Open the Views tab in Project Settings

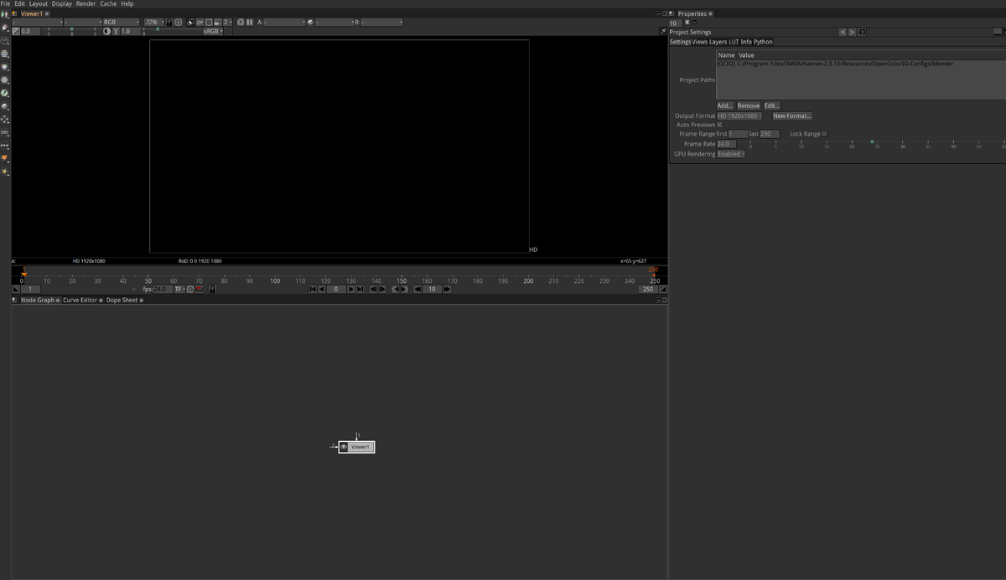[x=700, y=42]
